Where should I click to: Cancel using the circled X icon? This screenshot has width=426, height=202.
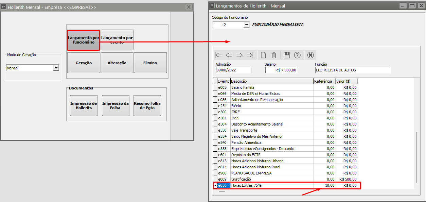pos(310,55)
